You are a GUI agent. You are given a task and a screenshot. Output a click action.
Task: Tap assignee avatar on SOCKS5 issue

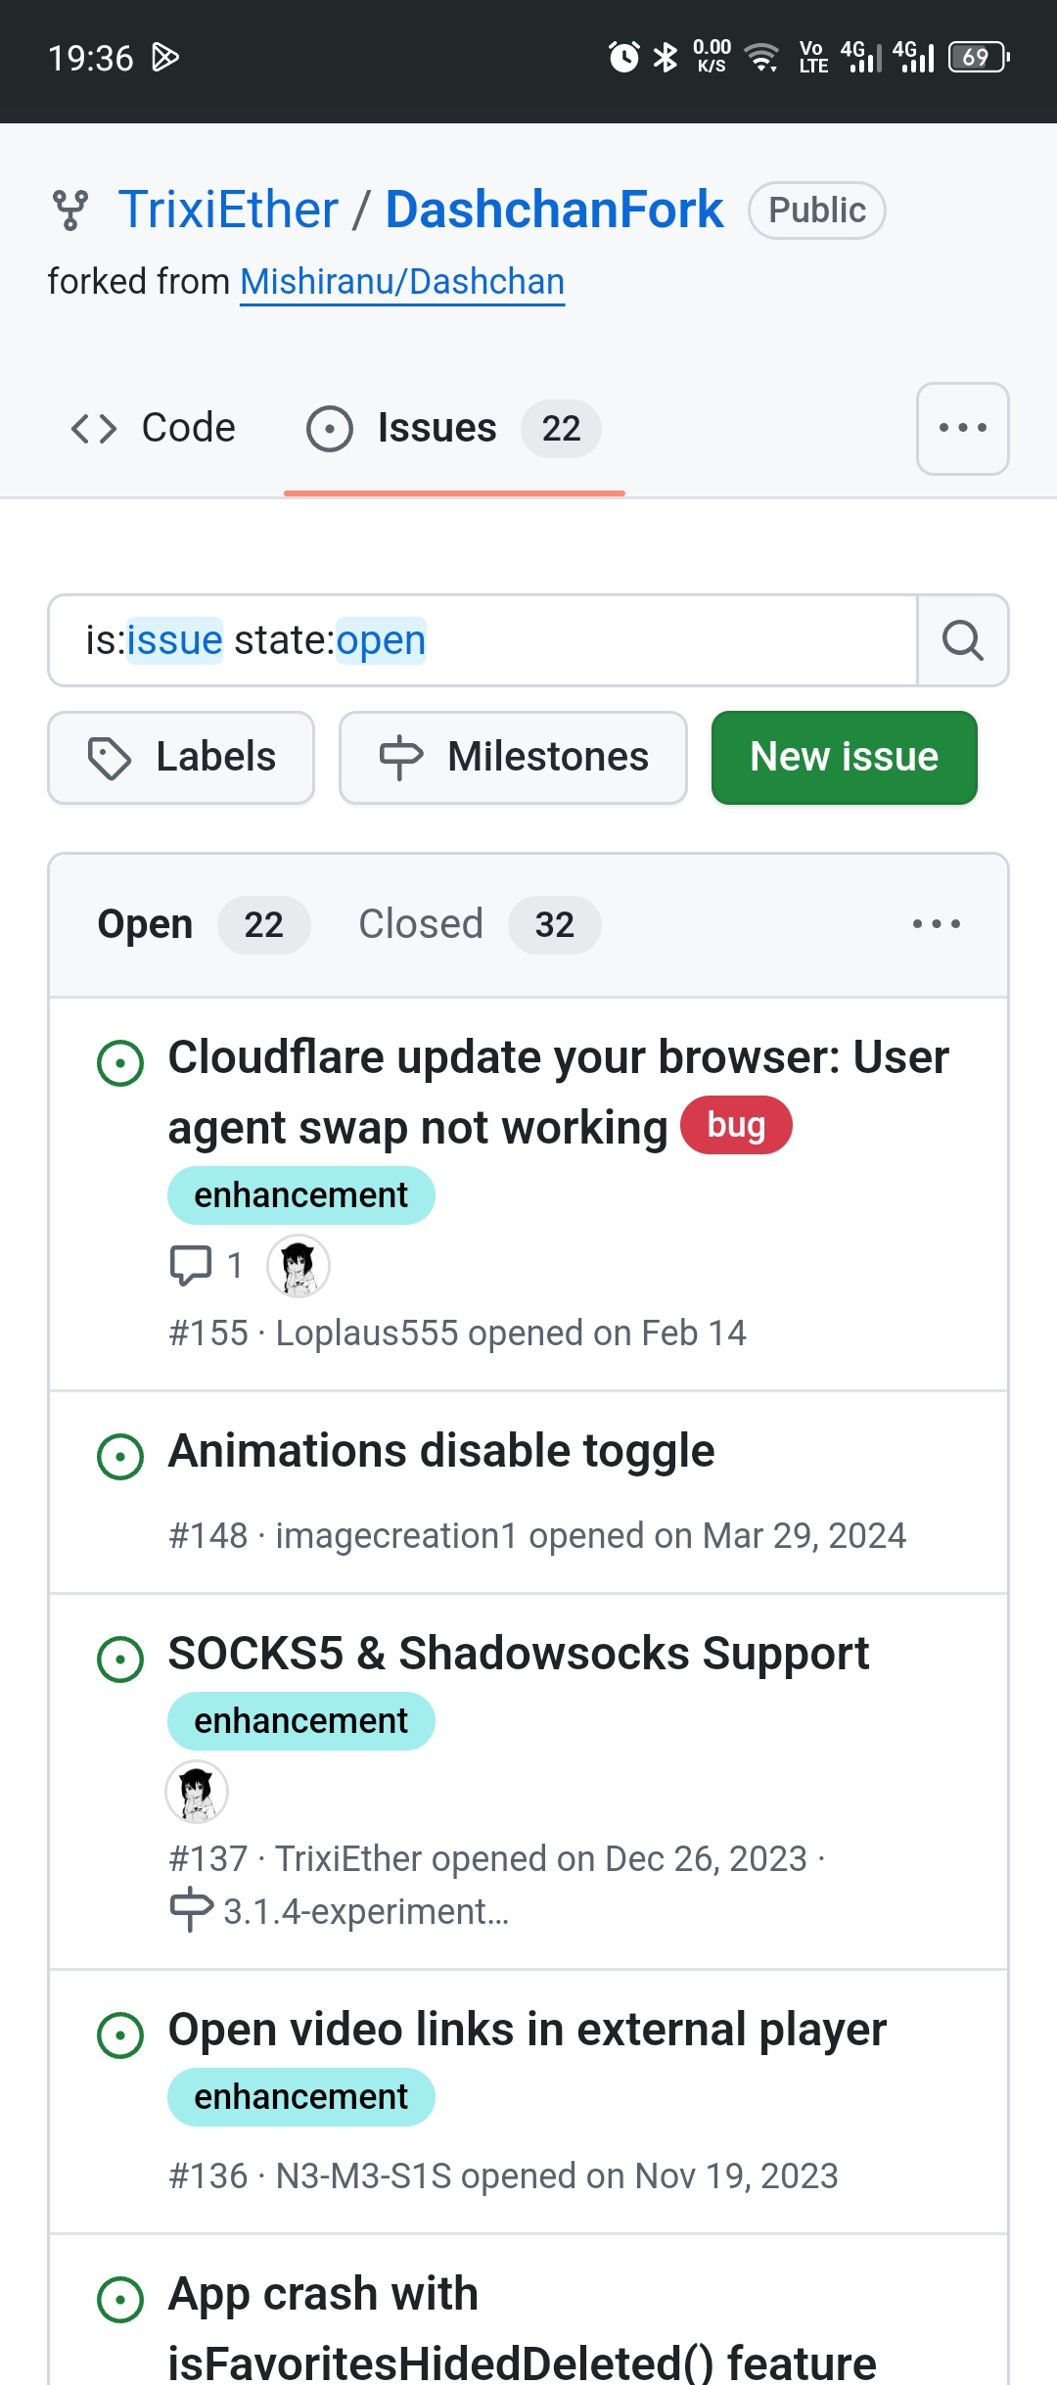(x=197, y=1792)
